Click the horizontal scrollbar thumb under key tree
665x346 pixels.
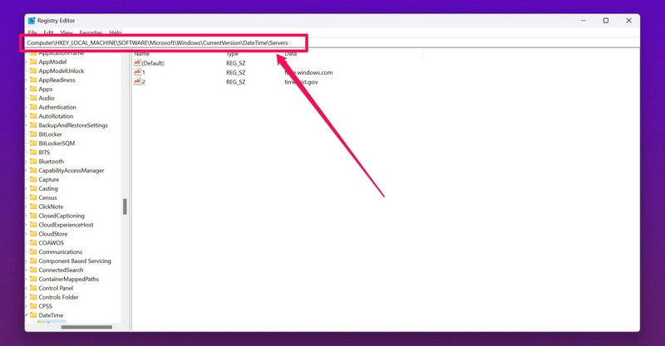pyautogui.click(x=86, y=327)
